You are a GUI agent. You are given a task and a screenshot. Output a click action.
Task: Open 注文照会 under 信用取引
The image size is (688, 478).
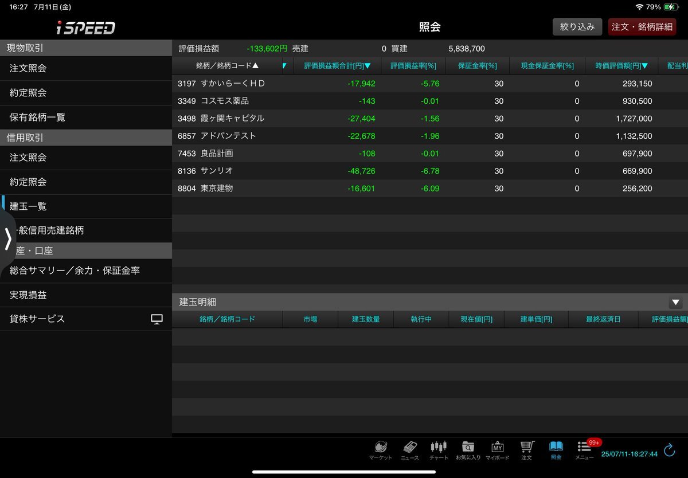[x=86, y=158]
